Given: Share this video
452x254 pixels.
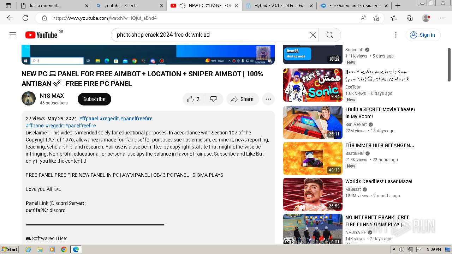Looking at the screenshot, I should click(243, 99).
